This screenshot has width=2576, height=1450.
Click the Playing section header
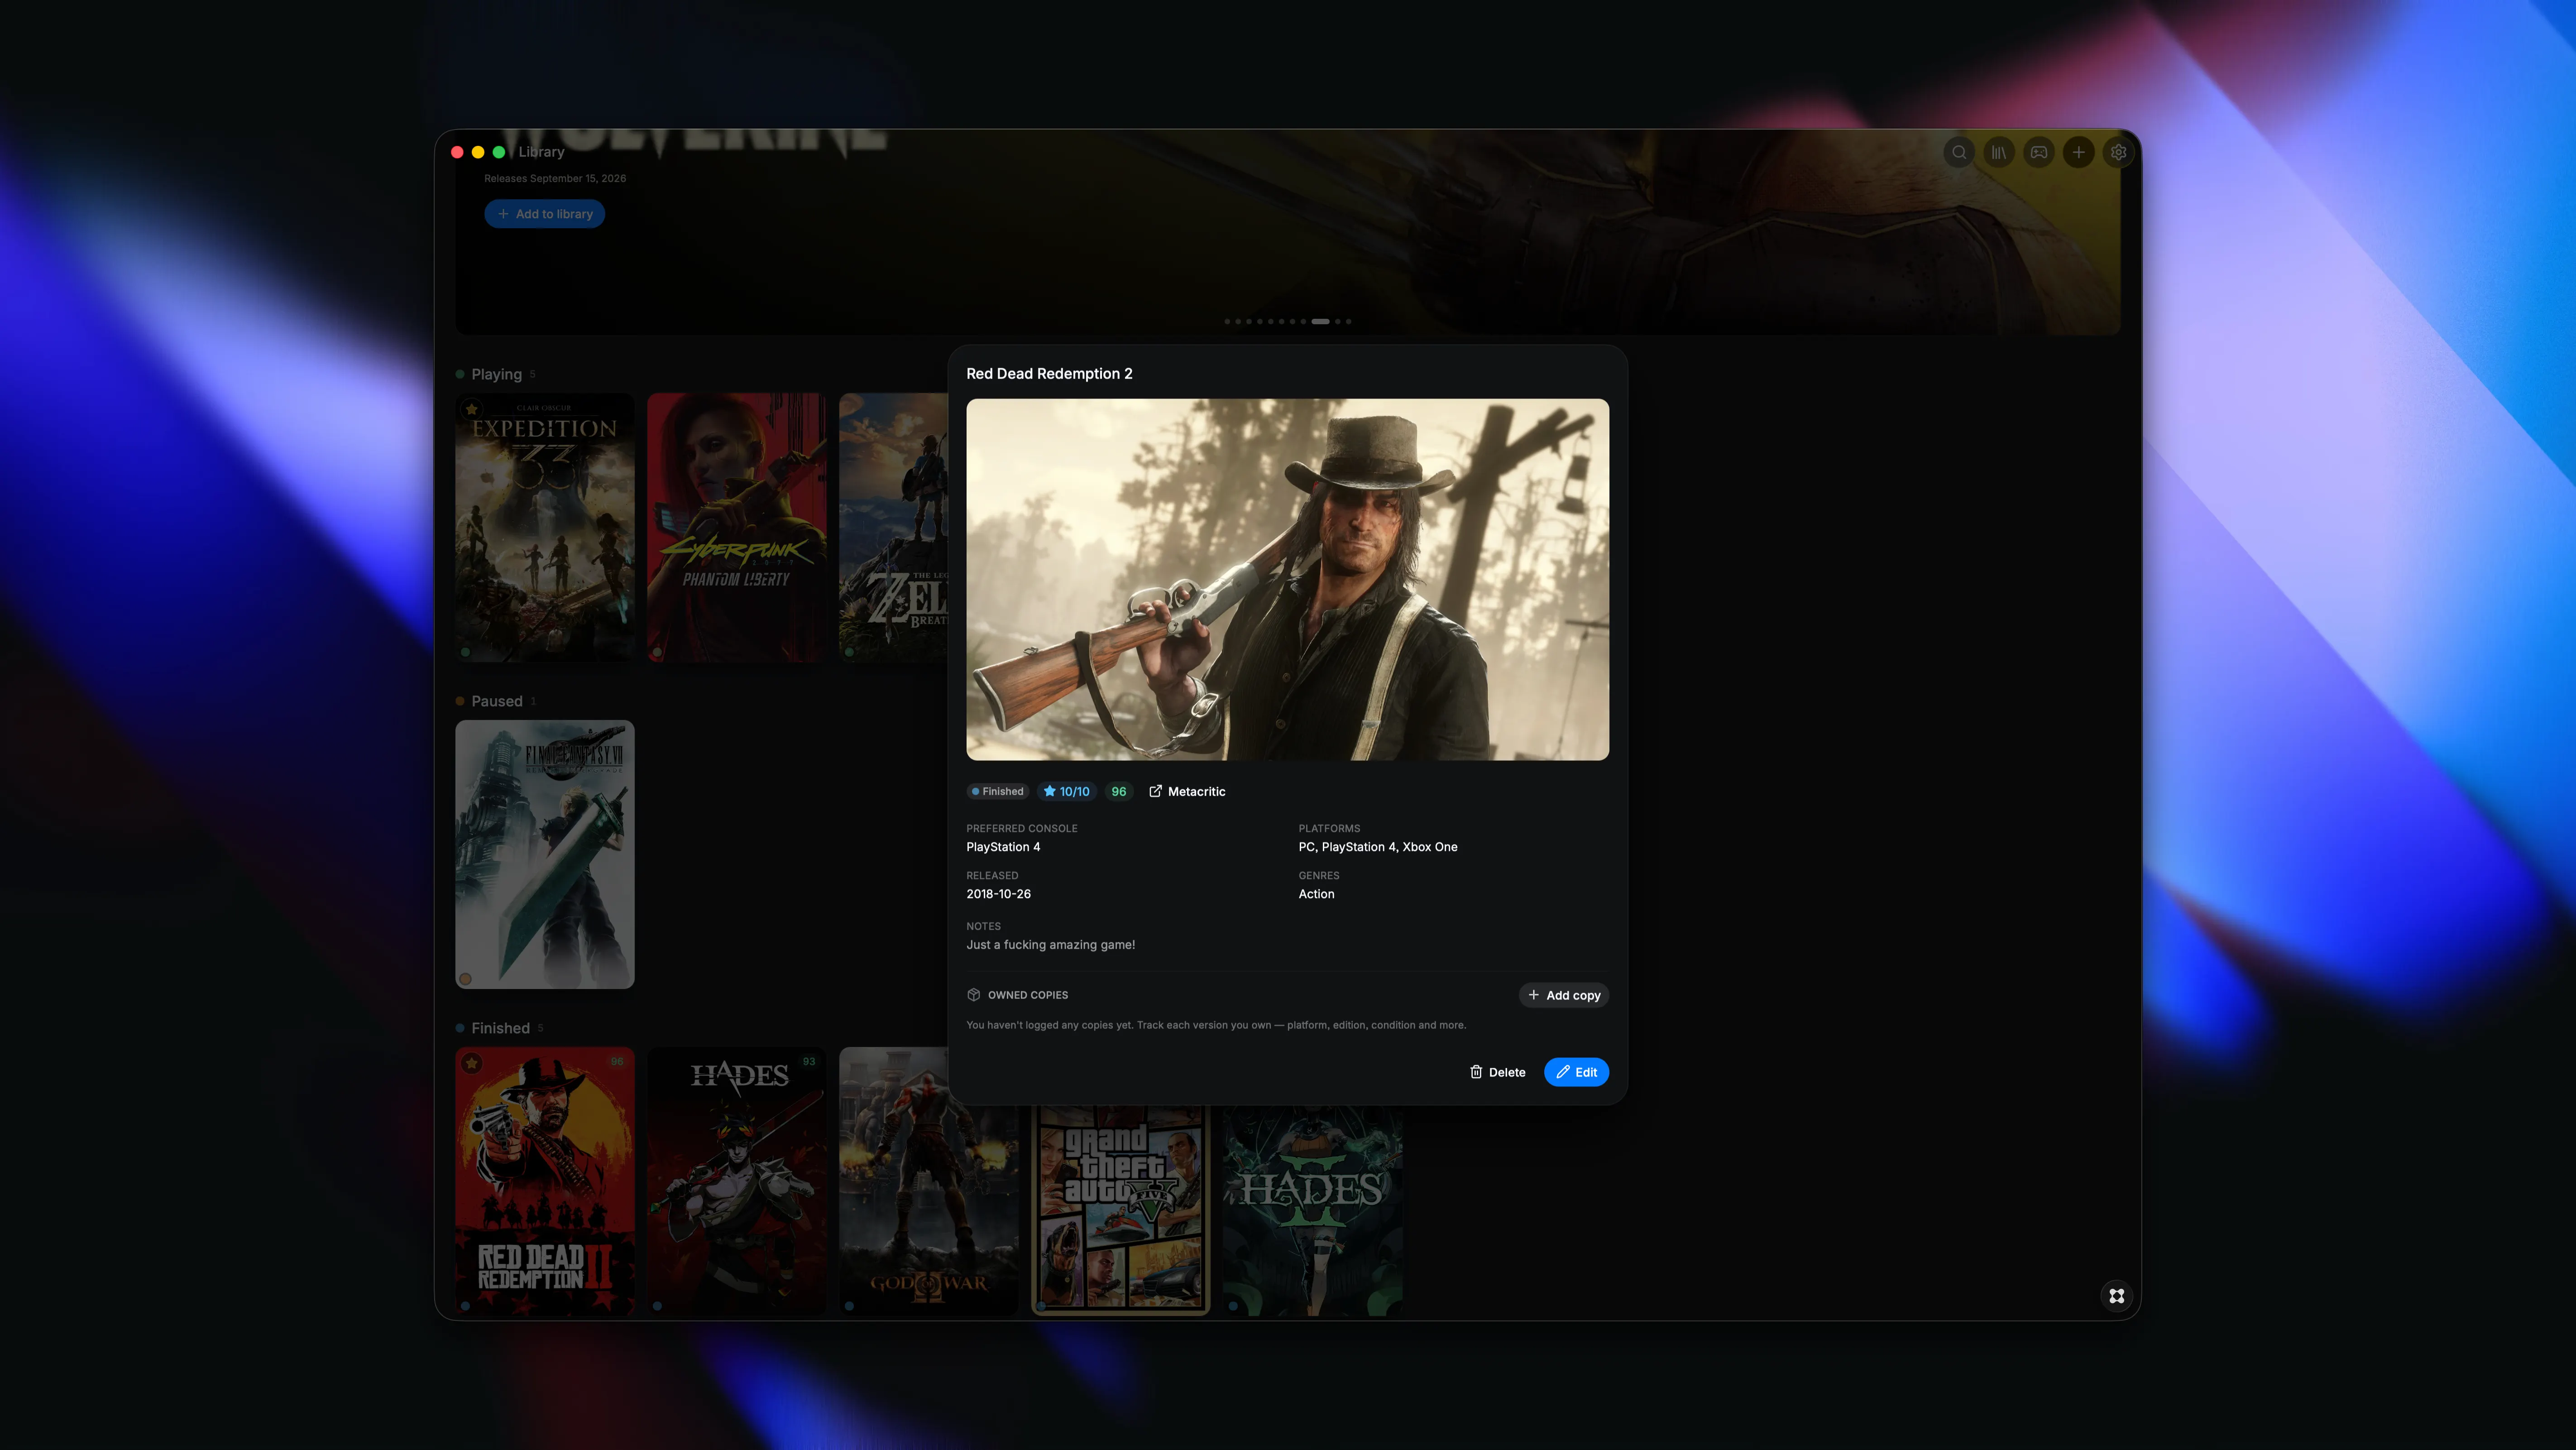[x=497, y=374]
